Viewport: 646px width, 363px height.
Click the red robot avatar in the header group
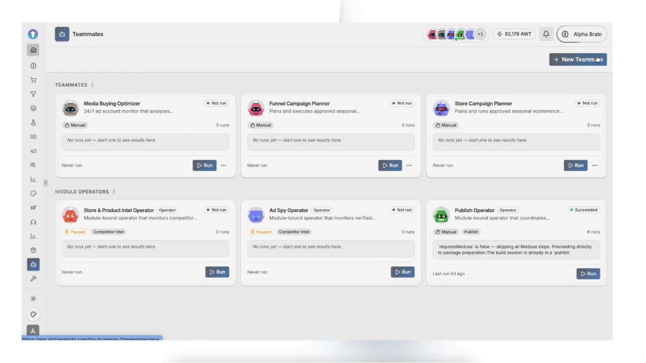[432, 34]
